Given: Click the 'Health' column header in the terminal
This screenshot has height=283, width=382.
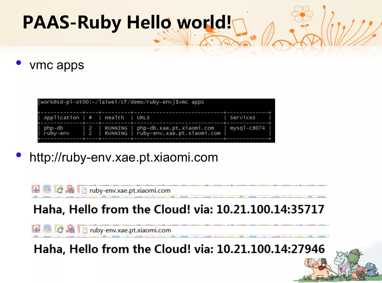Looking at the screenshot, I should click(115, 117).
